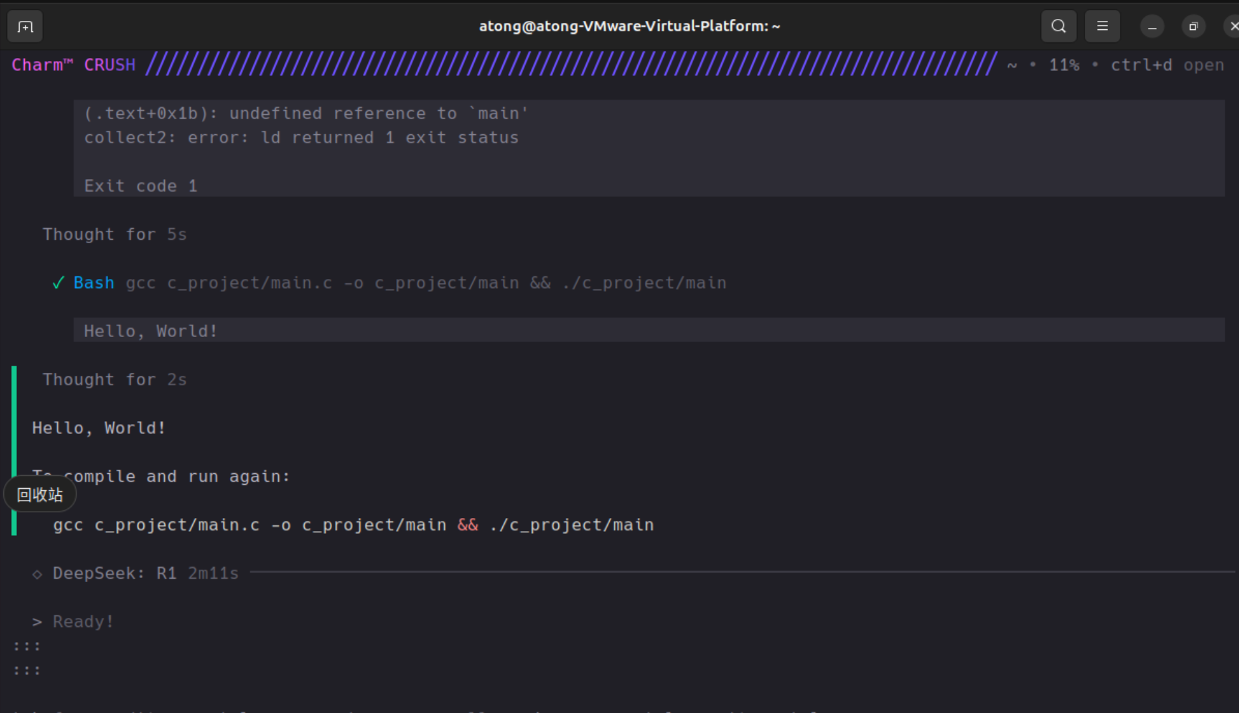This screenshot has height=713, width=1239.
Task: Minimize the terminal window
Action: coord(1152,27)
